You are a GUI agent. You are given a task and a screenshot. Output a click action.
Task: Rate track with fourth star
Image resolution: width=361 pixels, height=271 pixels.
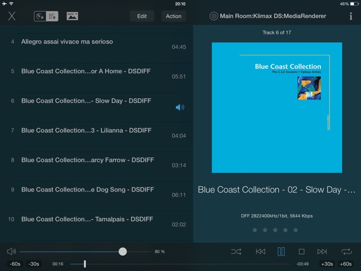285,230
